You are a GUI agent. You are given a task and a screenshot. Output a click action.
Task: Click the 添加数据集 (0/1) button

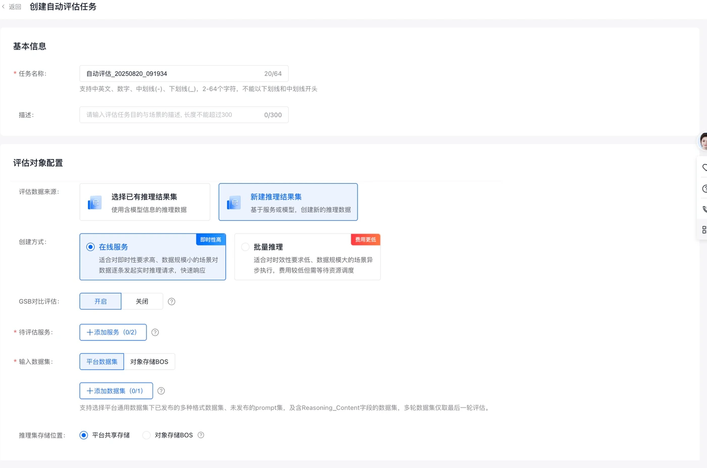point(116,391)
